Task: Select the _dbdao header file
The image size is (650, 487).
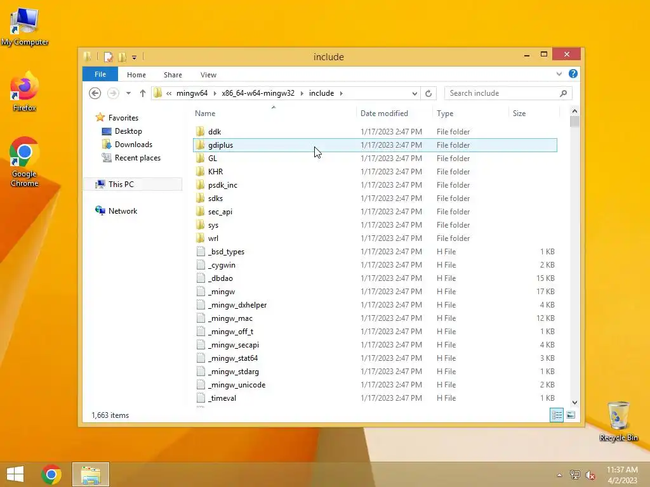Action: (375, 278)
